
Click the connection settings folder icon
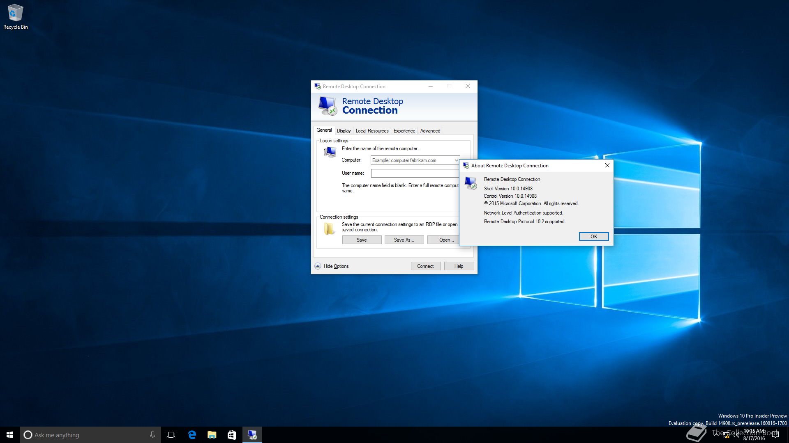pyautogui.click(x=329, y=229)
